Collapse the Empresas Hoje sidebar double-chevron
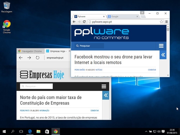This screenshot has width=180, height=135. (x=105, y=95)
